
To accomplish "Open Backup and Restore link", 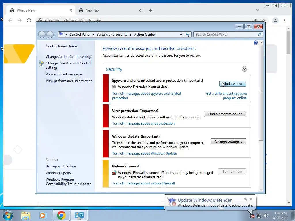I will pos(61,166).
